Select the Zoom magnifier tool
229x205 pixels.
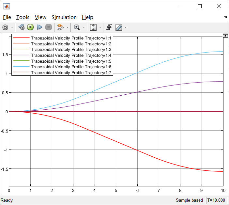(77, 27)
